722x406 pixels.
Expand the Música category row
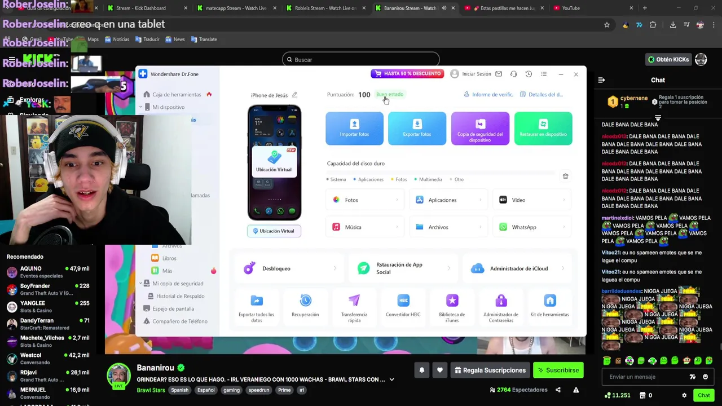365,227
